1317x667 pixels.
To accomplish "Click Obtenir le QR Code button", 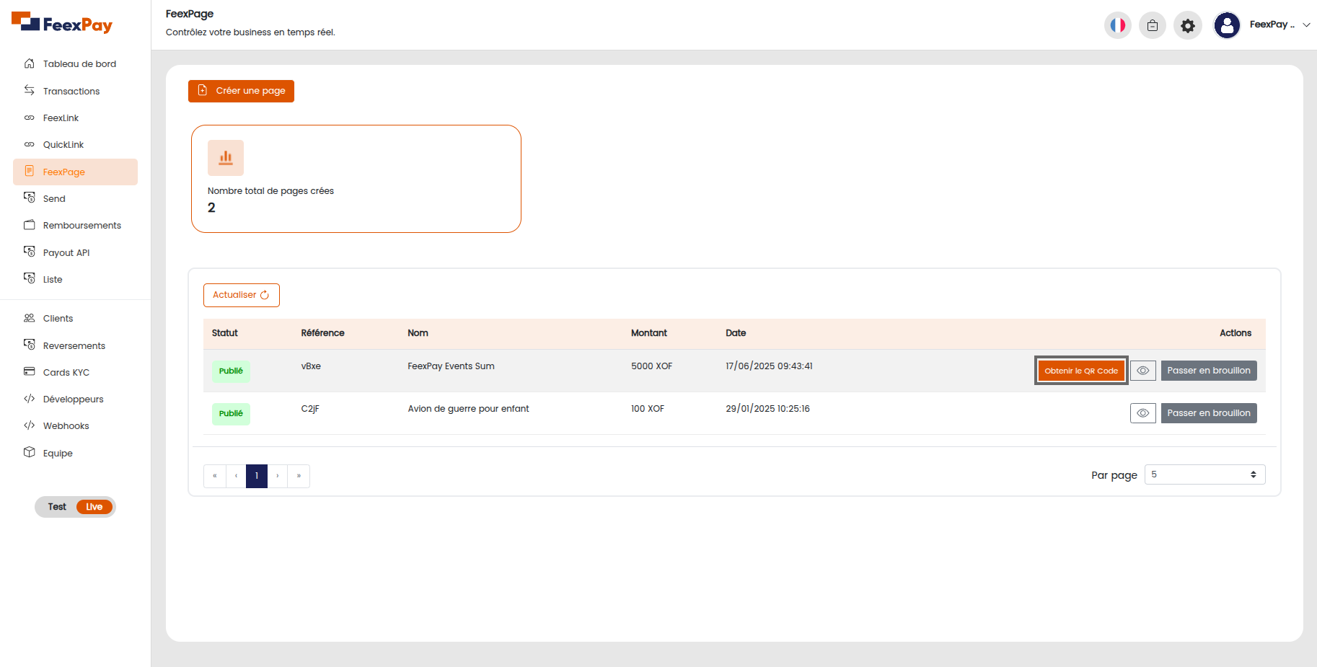I will tap(1081, 371).
